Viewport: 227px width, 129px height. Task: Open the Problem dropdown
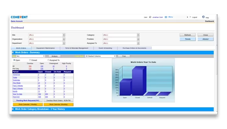point(138,39)
